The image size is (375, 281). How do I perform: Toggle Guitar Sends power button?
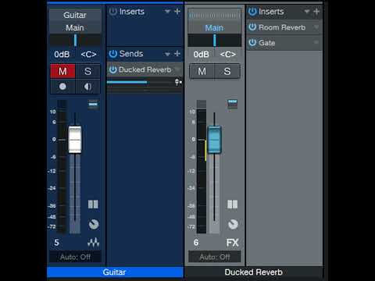pyautogui.click(x=112, y=54)
